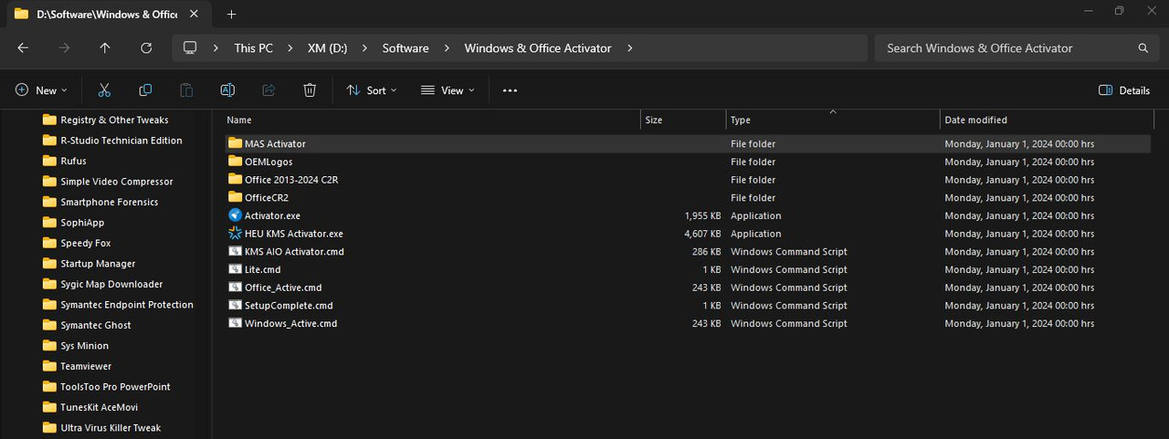Select the HEU KMS Activator.exe icon
Image resolution: width=1169 pixels, height=439 pixels.
click(236, 234)
